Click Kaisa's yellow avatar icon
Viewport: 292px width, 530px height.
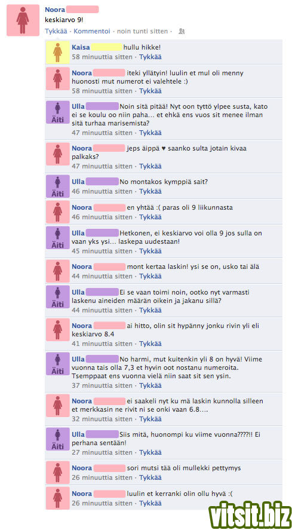click(58, 53)
